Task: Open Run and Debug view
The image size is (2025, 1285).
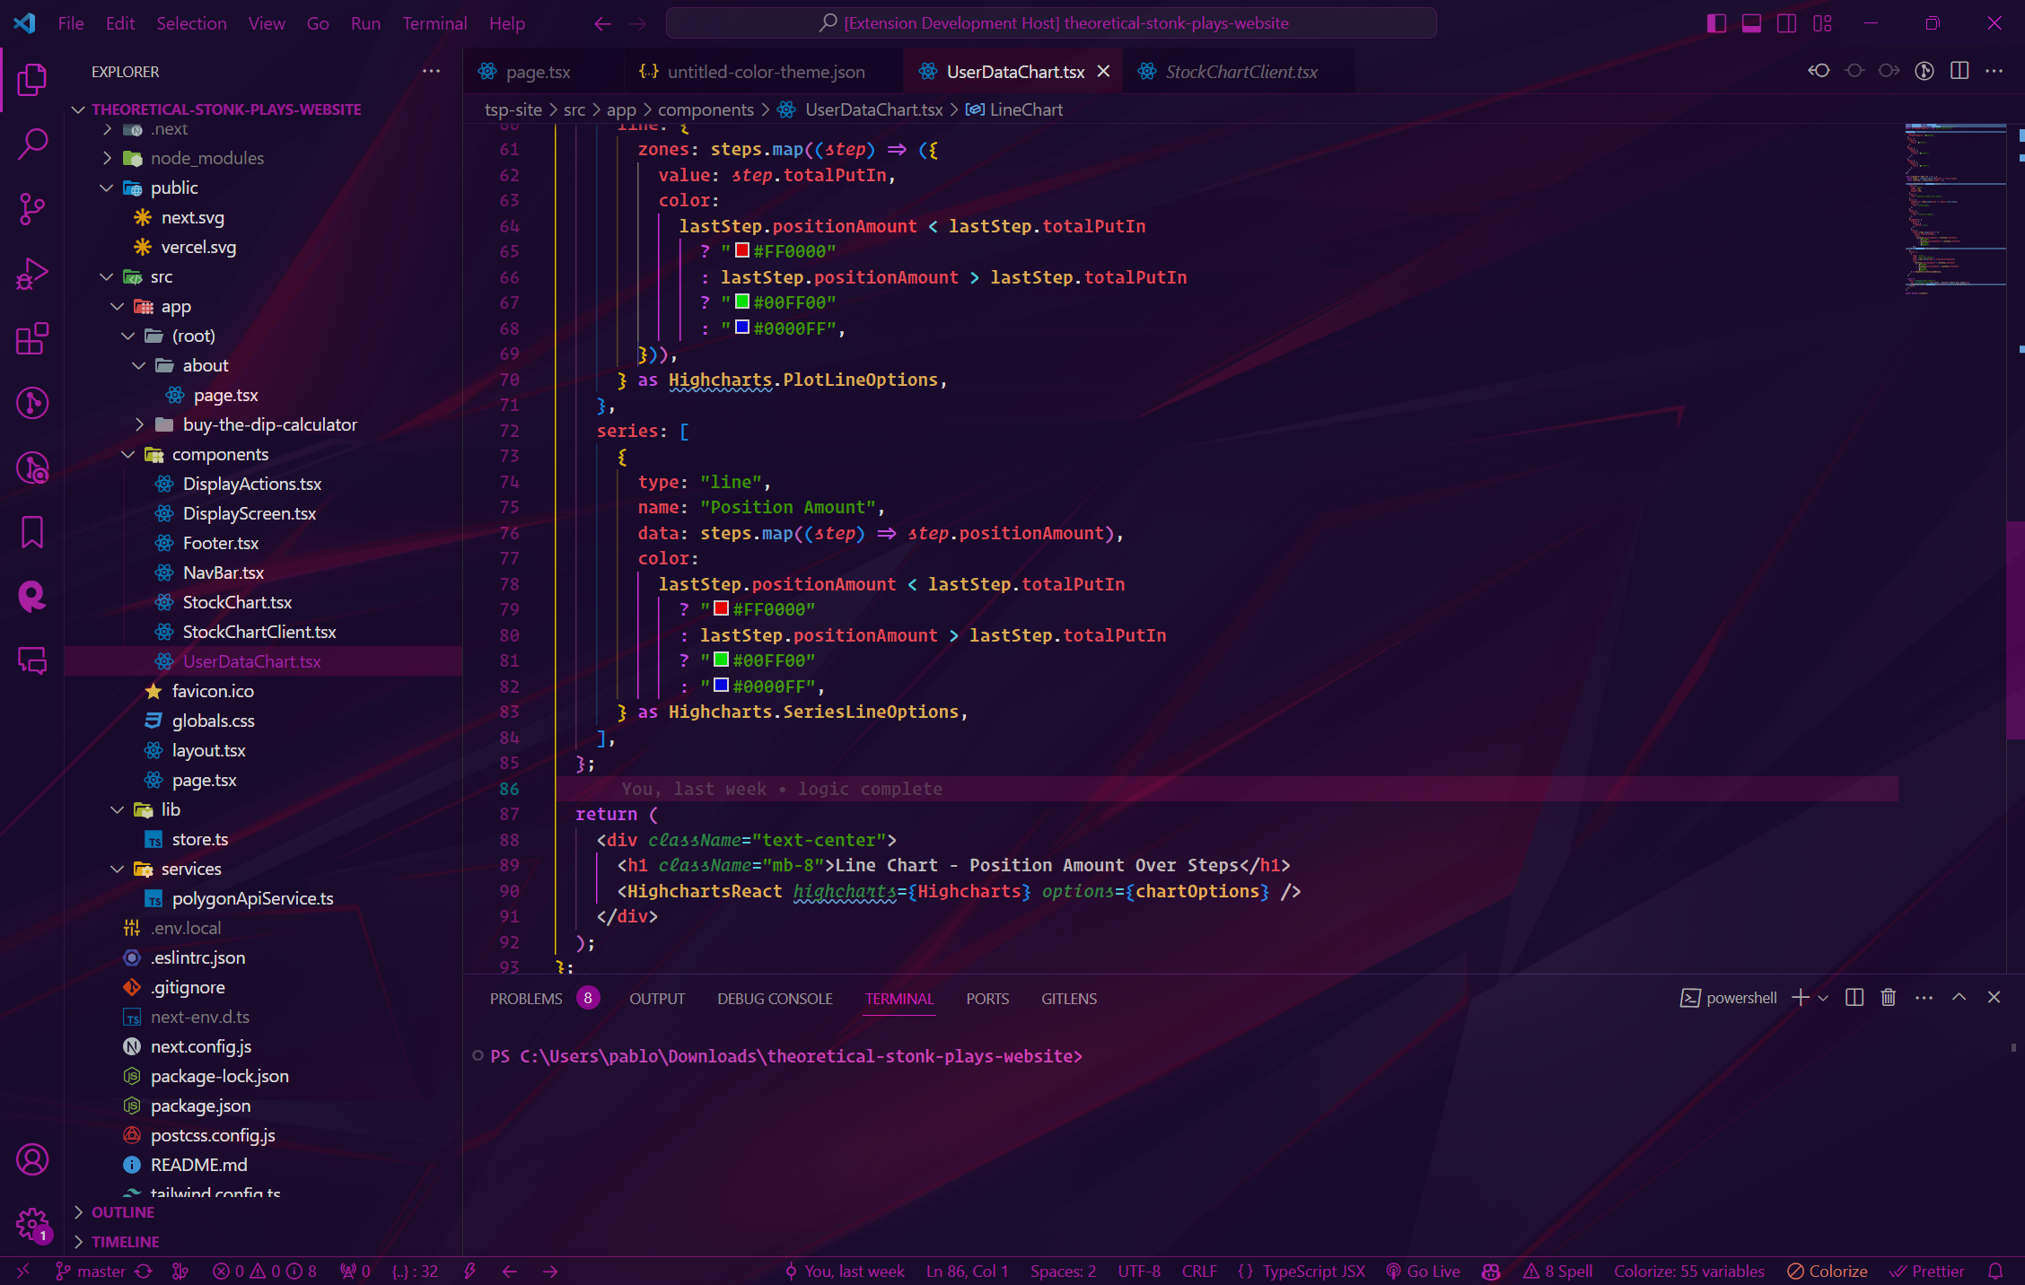Action: pos(32,273)
